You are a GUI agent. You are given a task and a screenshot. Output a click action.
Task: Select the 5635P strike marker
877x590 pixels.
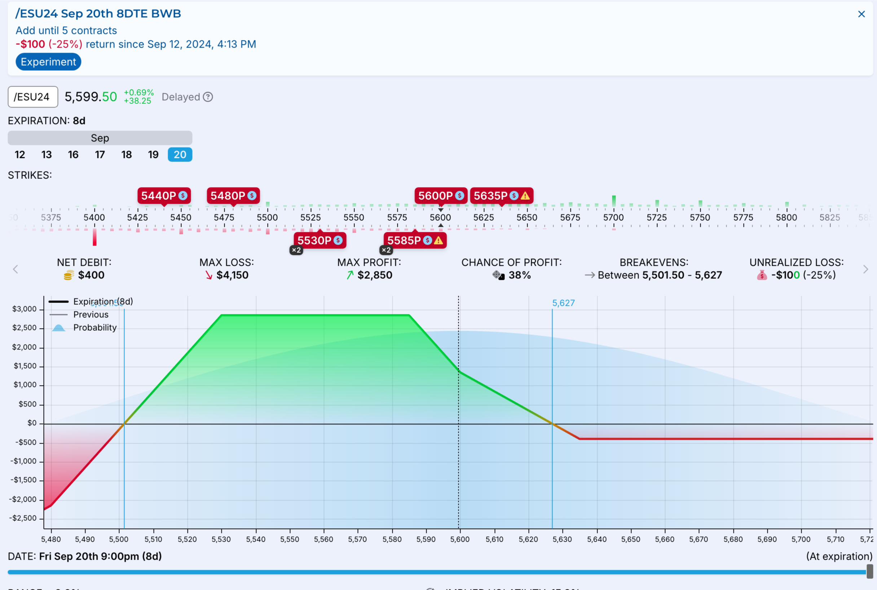(502, 196)
